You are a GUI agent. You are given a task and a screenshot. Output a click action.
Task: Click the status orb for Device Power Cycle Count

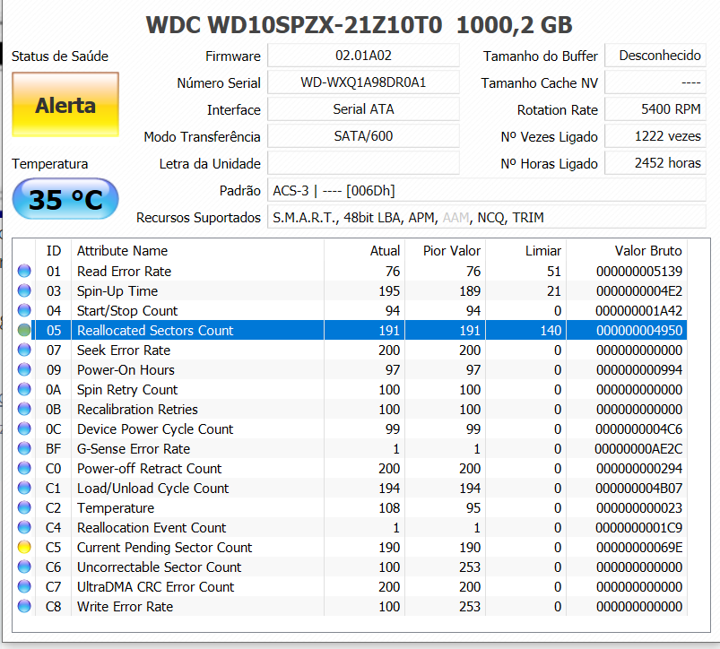(x=24, y=428)
